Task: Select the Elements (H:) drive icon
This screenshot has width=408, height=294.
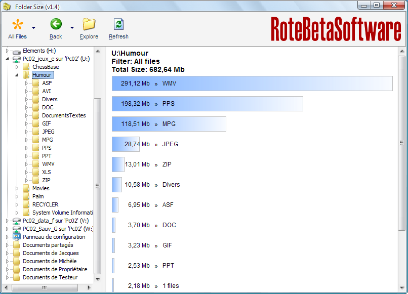Action: 17,51
